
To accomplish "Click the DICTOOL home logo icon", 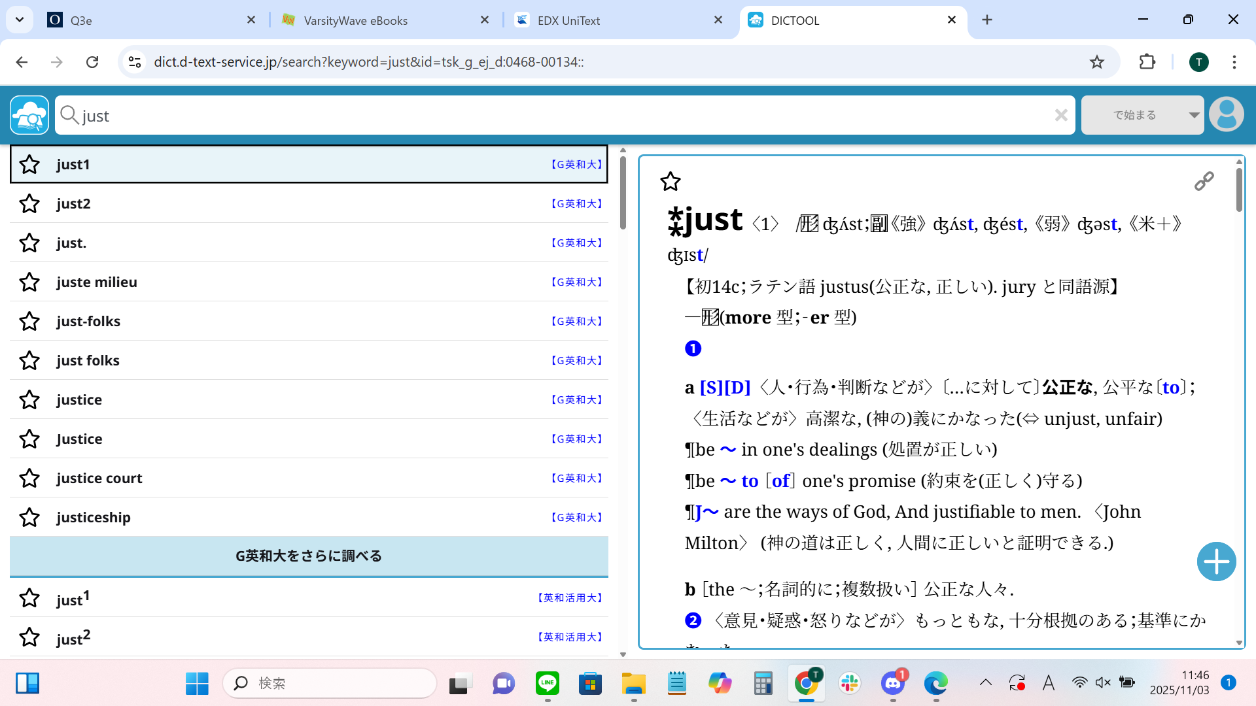I will tap(29, 115).
